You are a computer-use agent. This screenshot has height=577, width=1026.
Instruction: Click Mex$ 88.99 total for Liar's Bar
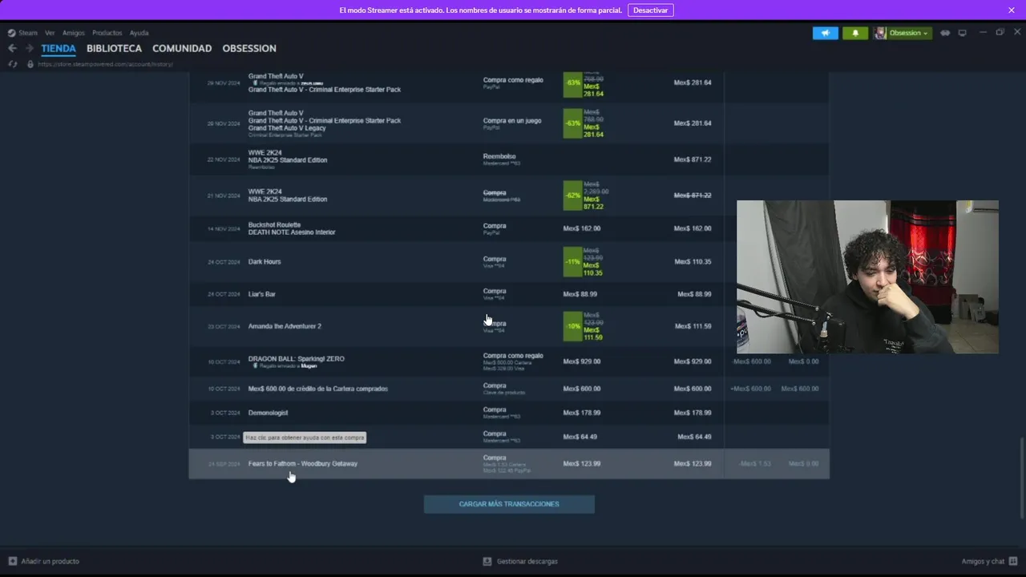click(694, 294)
